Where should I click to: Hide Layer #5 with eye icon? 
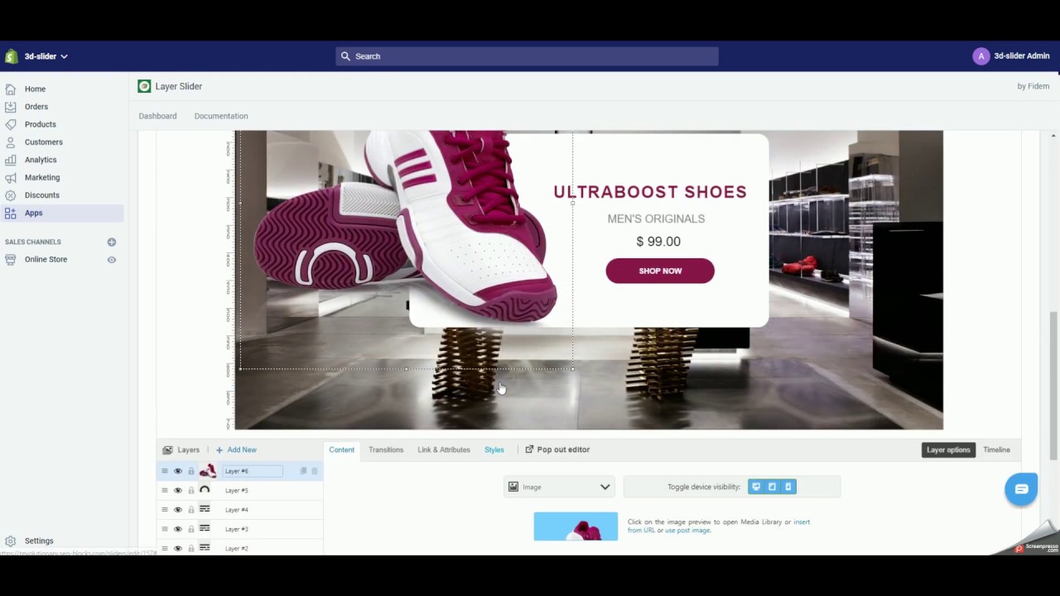(x=178, y=490)
